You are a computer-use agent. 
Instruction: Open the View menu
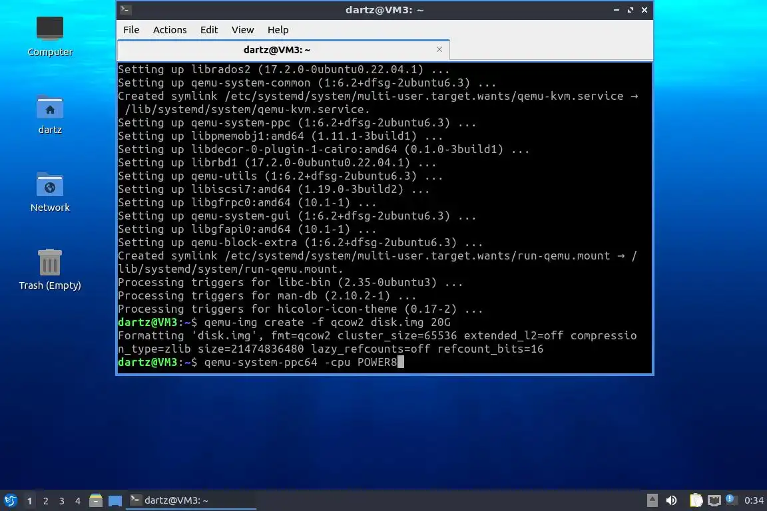[x=242, y=30]
